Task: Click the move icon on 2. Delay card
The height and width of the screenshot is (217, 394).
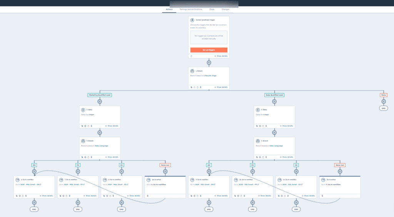Action: (85, 126)
